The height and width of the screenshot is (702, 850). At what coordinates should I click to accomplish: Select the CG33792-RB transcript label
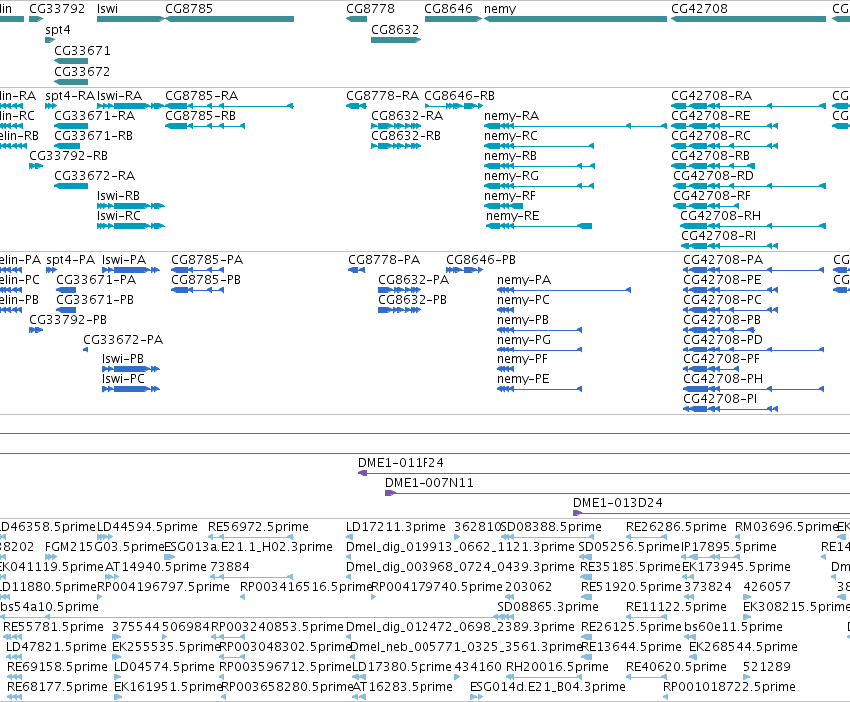click(x=68, y=156)
